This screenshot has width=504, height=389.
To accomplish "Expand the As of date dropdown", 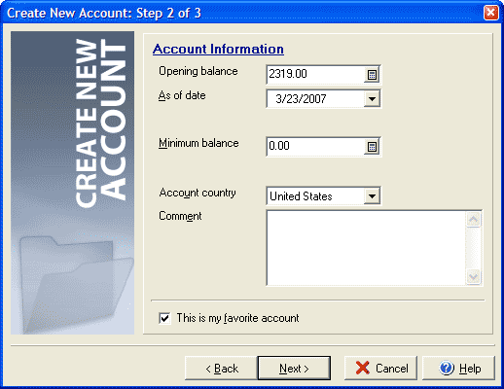I will point(372,99).
